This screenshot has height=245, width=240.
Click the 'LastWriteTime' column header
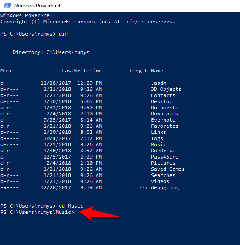pos(82,71)
